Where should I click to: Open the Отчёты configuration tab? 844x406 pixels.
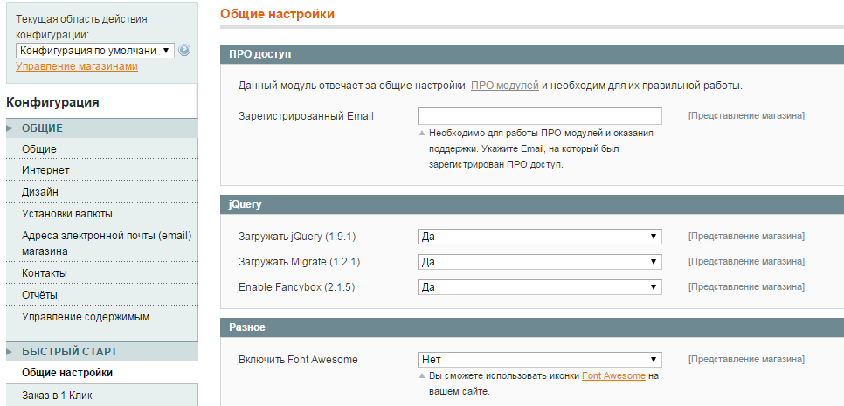pyautogui.click(x=40, y=295)
